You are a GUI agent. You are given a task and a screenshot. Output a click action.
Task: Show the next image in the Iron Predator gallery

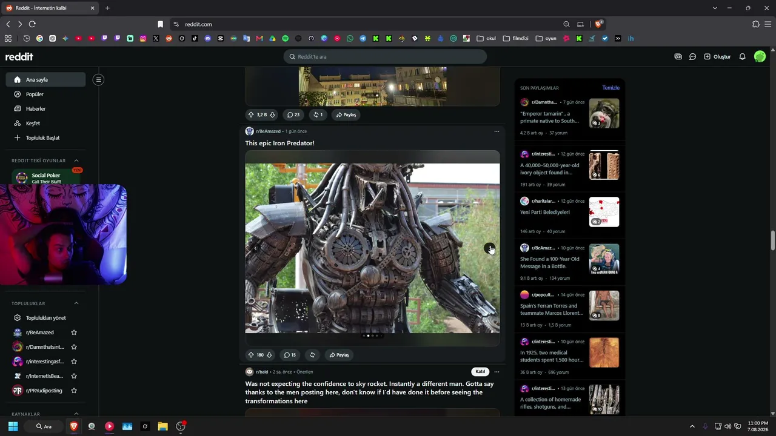tap(489, 249)
